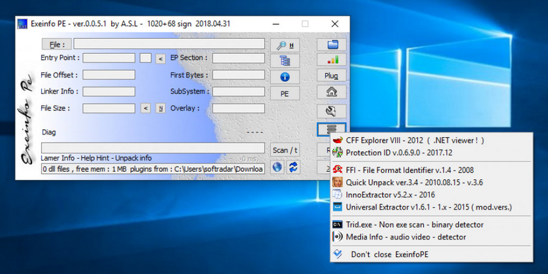Screen dimensions: 548x274
Task: Click the blue refresh arrows button
Action: coord(293,167)
